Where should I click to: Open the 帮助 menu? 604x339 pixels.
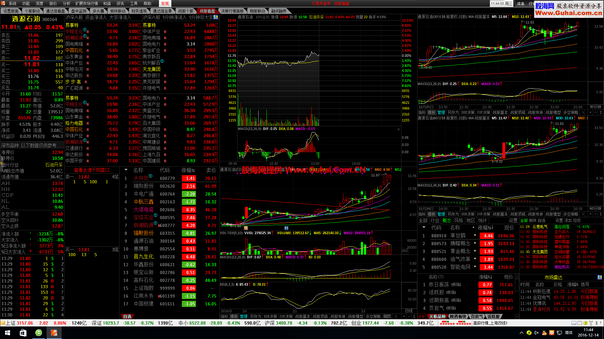[147, 3]
